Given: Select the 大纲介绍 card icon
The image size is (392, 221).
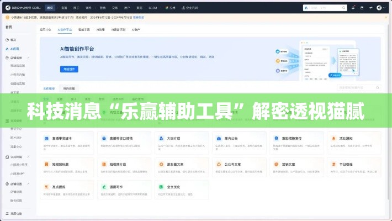Looking at the screenshot, I should coord(161,138).
